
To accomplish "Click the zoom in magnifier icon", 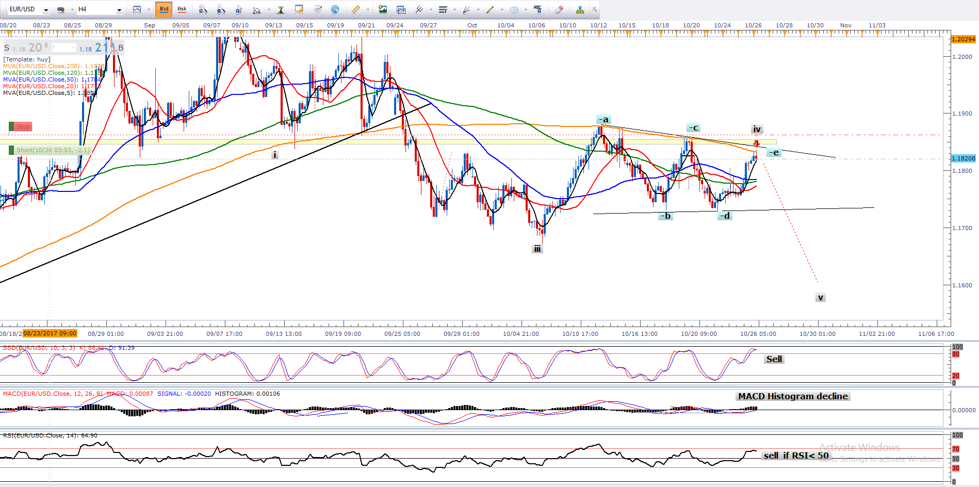I will [203, 9].
